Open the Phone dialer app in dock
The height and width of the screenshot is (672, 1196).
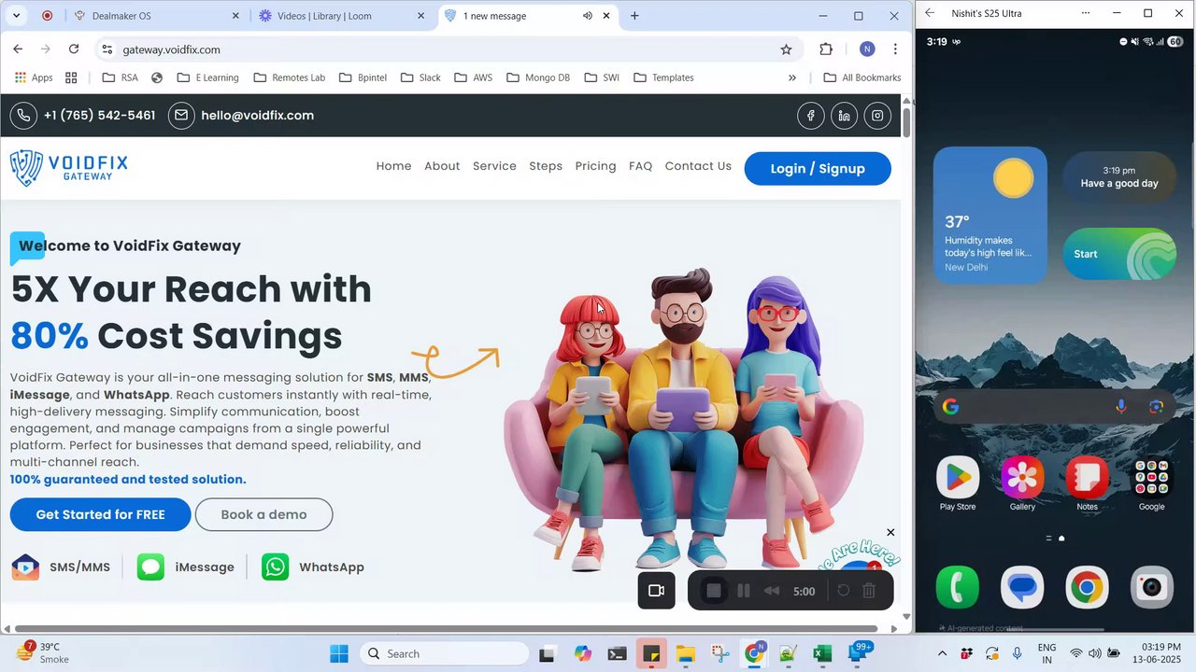coord(958,588)
